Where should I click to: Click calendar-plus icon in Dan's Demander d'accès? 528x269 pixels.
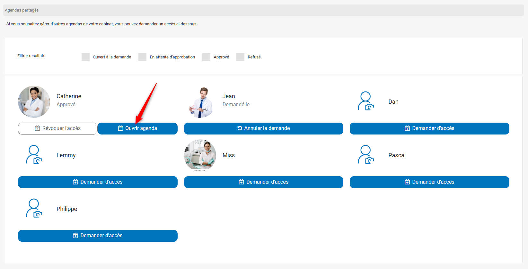click(x=407, y=128)
